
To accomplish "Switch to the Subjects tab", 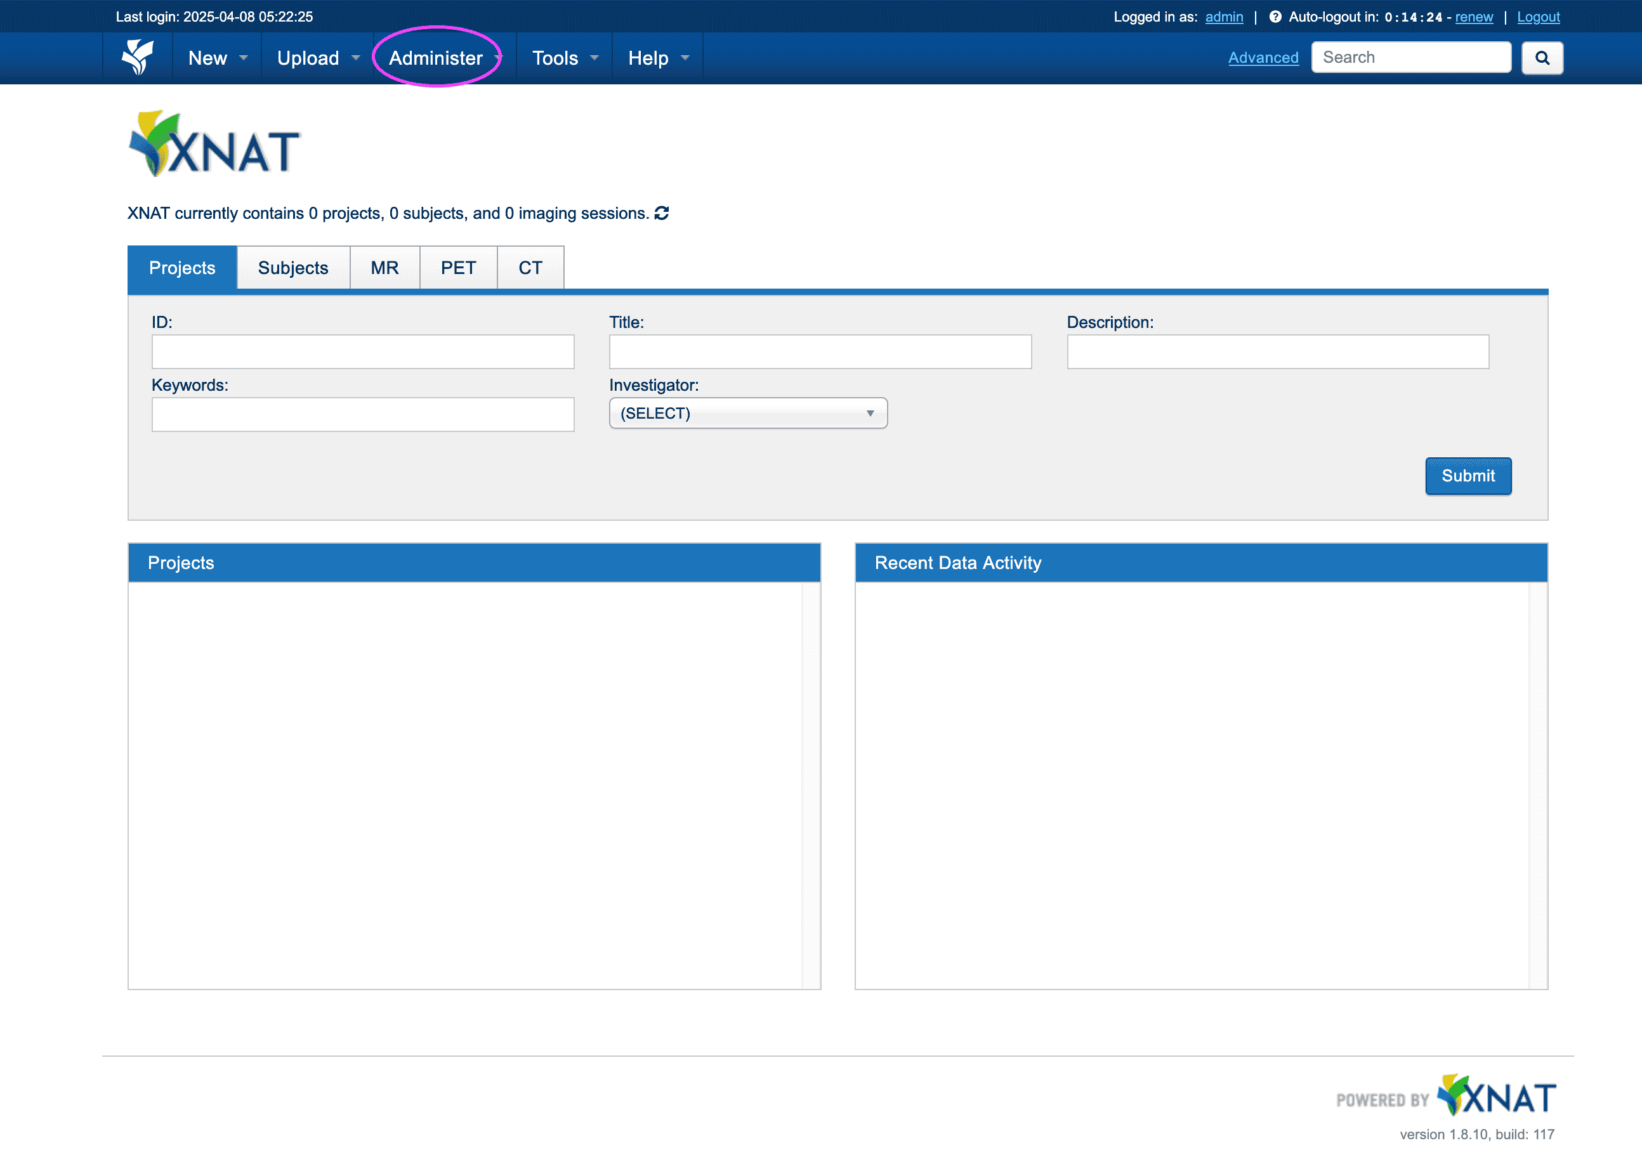I will pyautogui.click(x=293, y=268).
